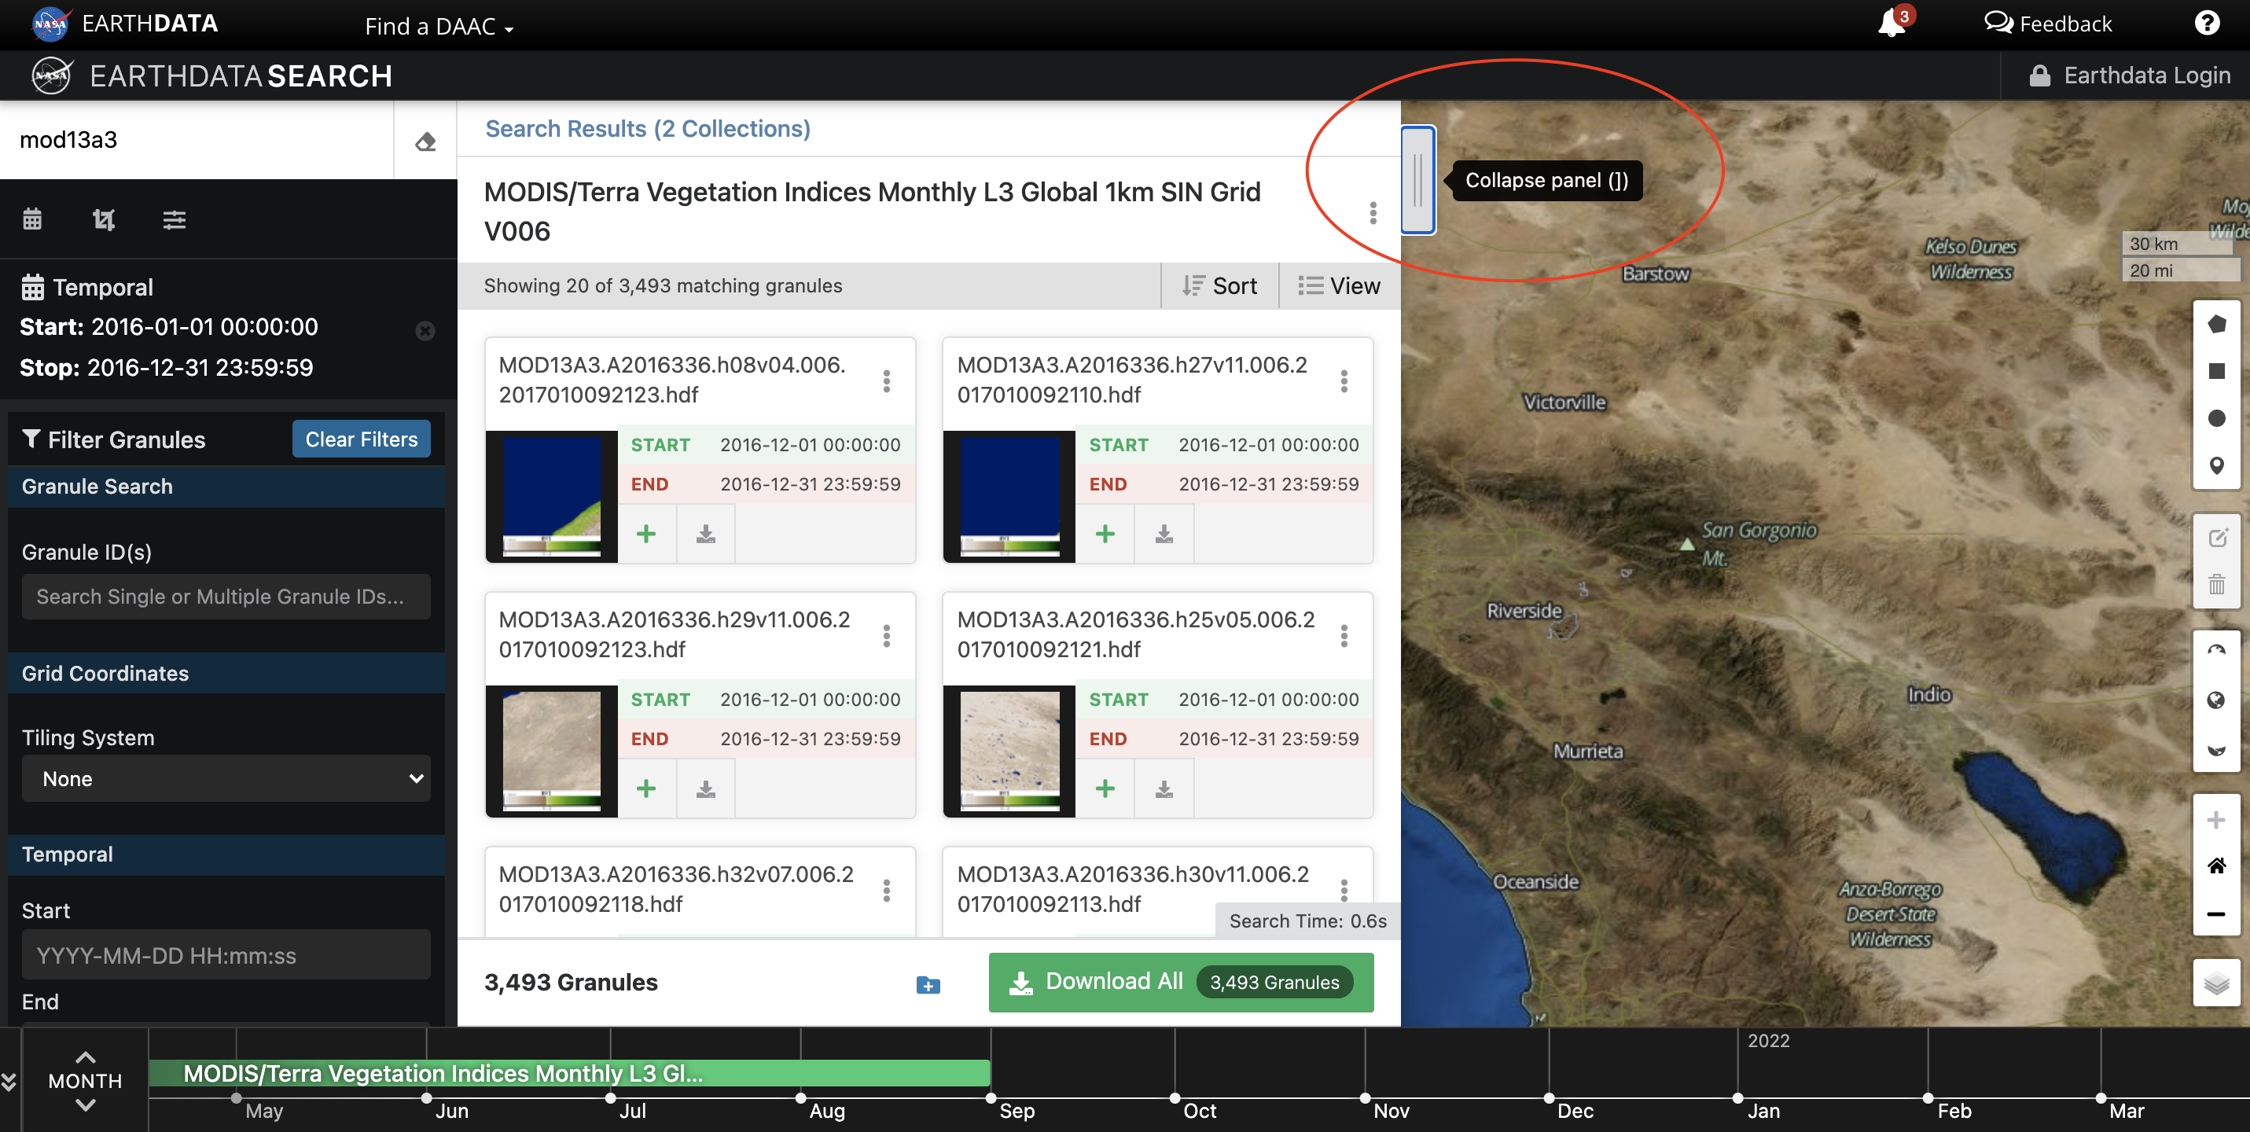The height and width of the screenshot is (1132, 2250).
Task: Increase the timeline zoom level above MONTH
Action: [86, 1057]
